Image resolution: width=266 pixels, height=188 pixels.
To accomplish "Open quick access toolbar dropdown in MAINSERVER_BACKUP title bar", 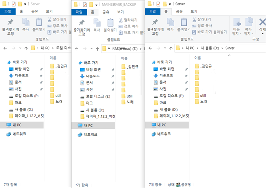I will (x=96, y=5).
